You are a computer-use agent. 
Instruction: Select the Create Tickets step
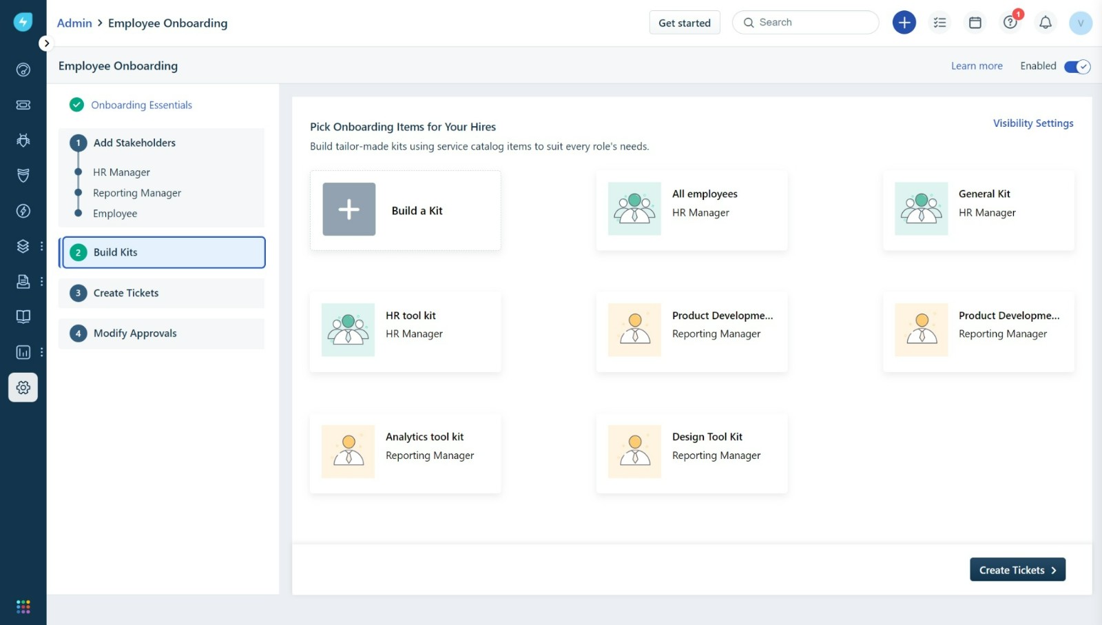click(x=126, y=293)
